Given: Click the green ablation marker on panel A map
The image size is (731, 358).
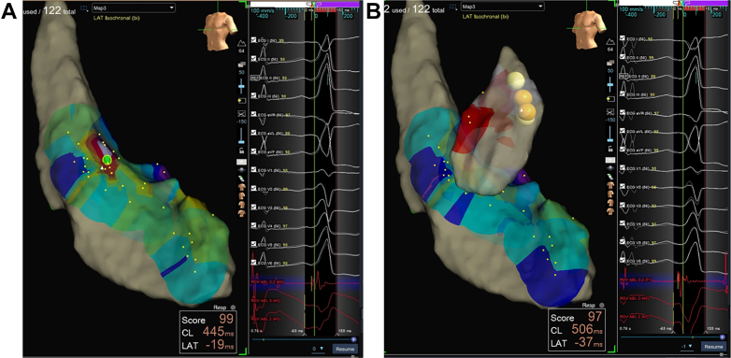Looking at the screenshot, I should coord(107,160).
